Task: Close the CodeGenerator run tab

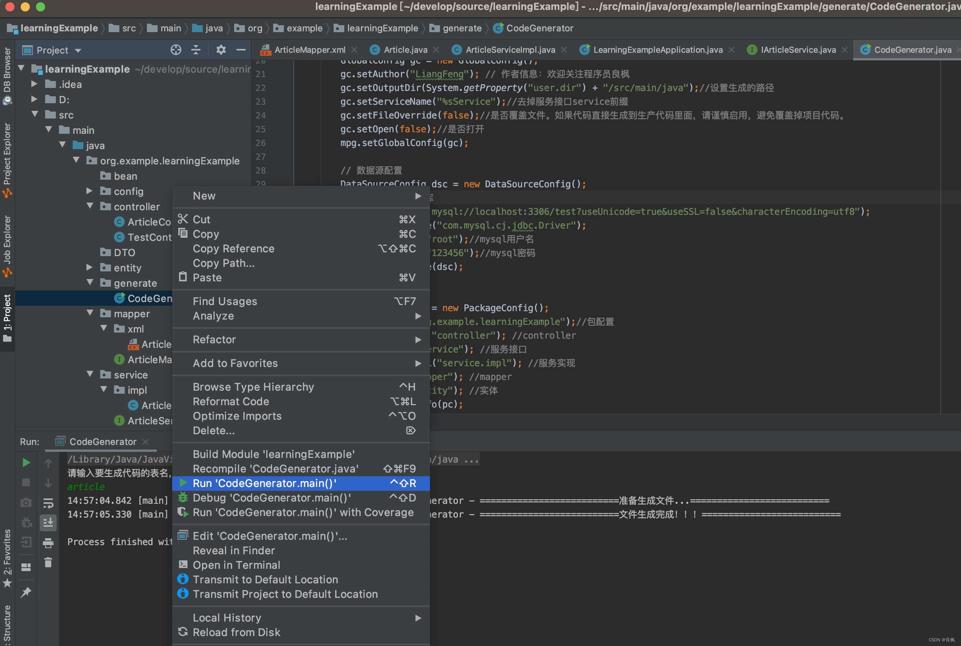Action: [145, 441]
